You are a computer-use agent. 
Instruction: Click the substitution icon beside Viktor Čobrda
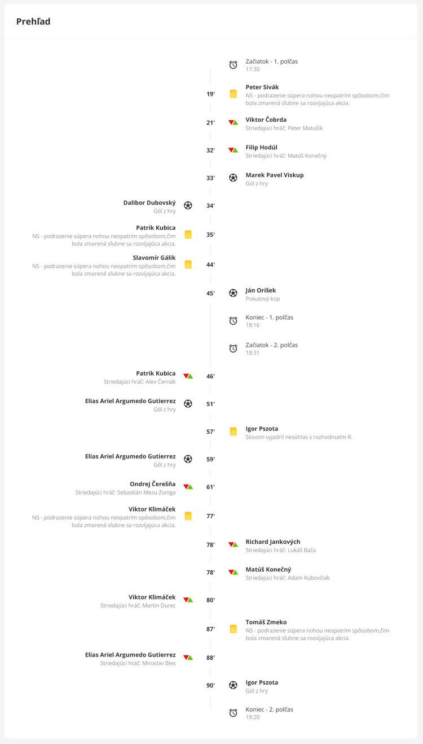[233, 122]
